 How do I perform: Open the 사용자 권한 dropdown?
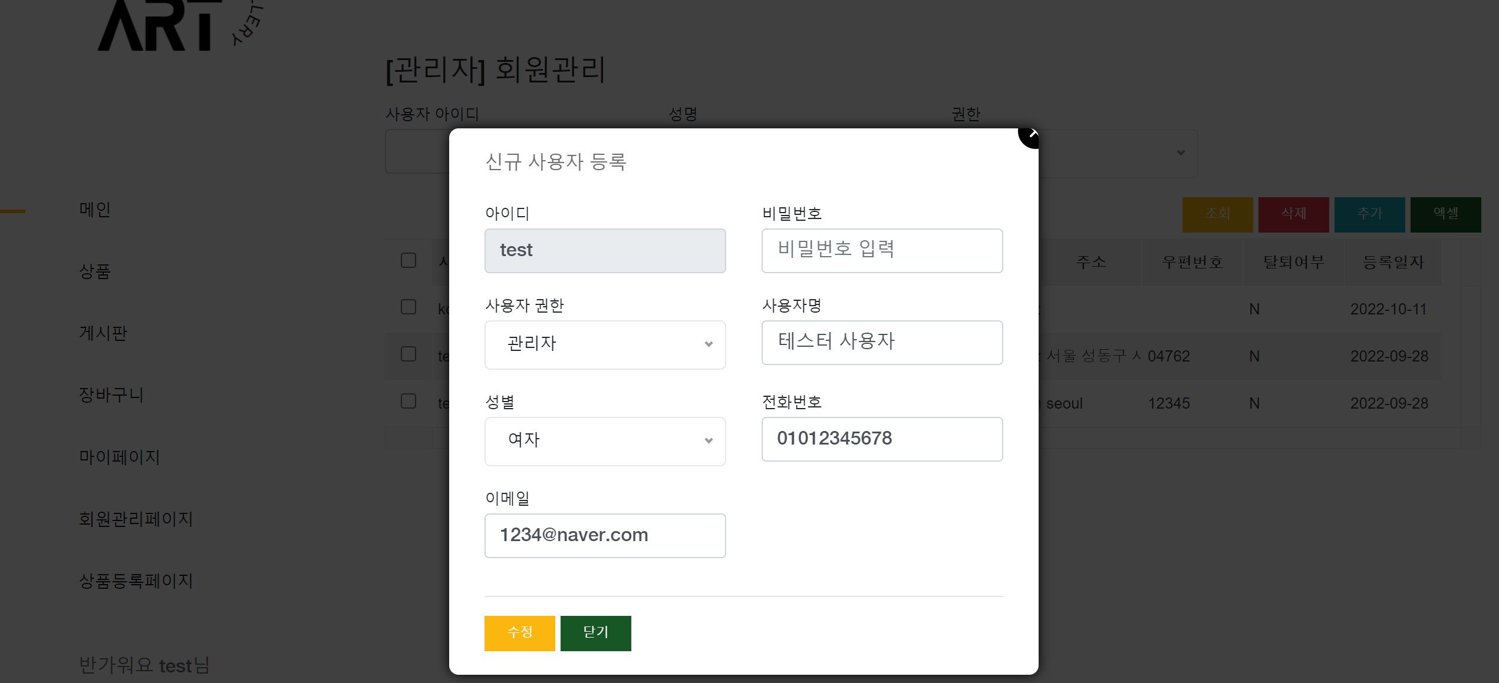605,345
